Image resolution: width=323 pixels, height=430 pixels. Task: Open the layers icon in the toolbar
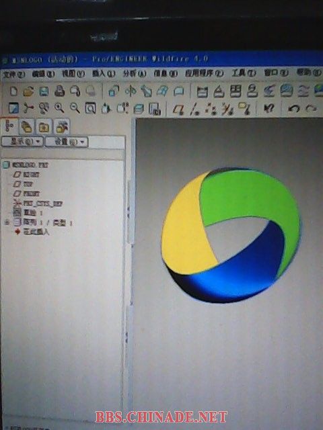click(139, 109)
